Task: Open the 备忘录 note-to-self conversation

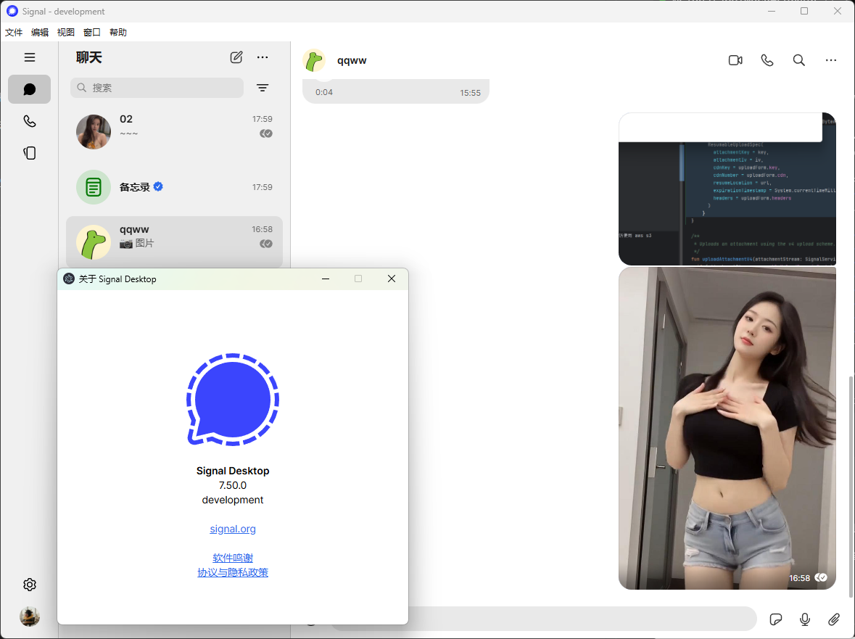Action: pos(175,187)
